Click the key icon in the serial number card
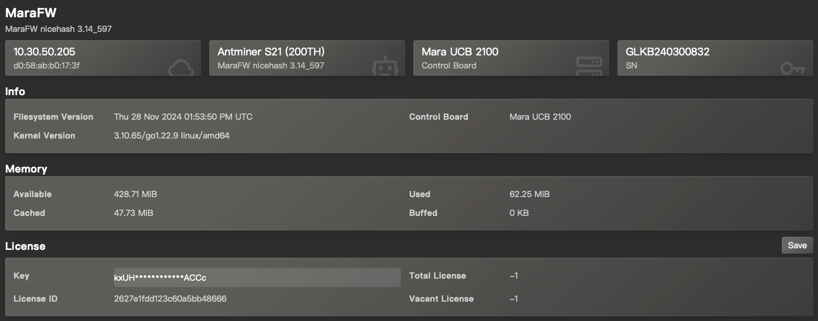The height and width of the screenshot is (321, 818). tap(792, 68)
